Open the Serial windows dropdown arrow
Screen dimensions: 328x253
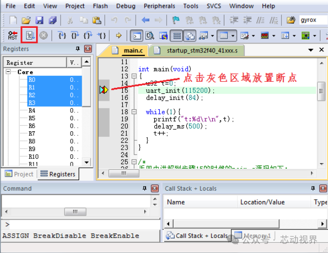point(253,36)
